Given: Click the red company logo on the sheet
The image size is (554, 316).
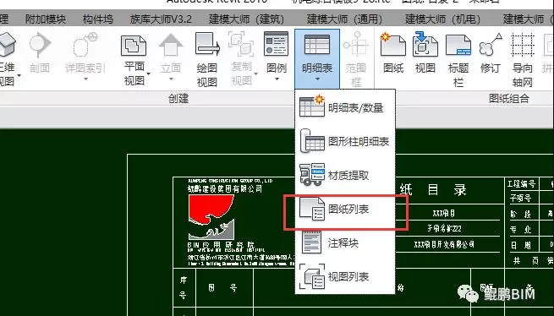Looking at the screenshot, I should coord(211,216).
